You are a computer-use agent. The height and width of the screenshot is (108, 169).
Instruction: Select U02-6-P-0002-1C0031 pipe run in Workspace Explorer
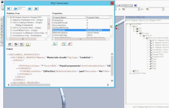158,38
